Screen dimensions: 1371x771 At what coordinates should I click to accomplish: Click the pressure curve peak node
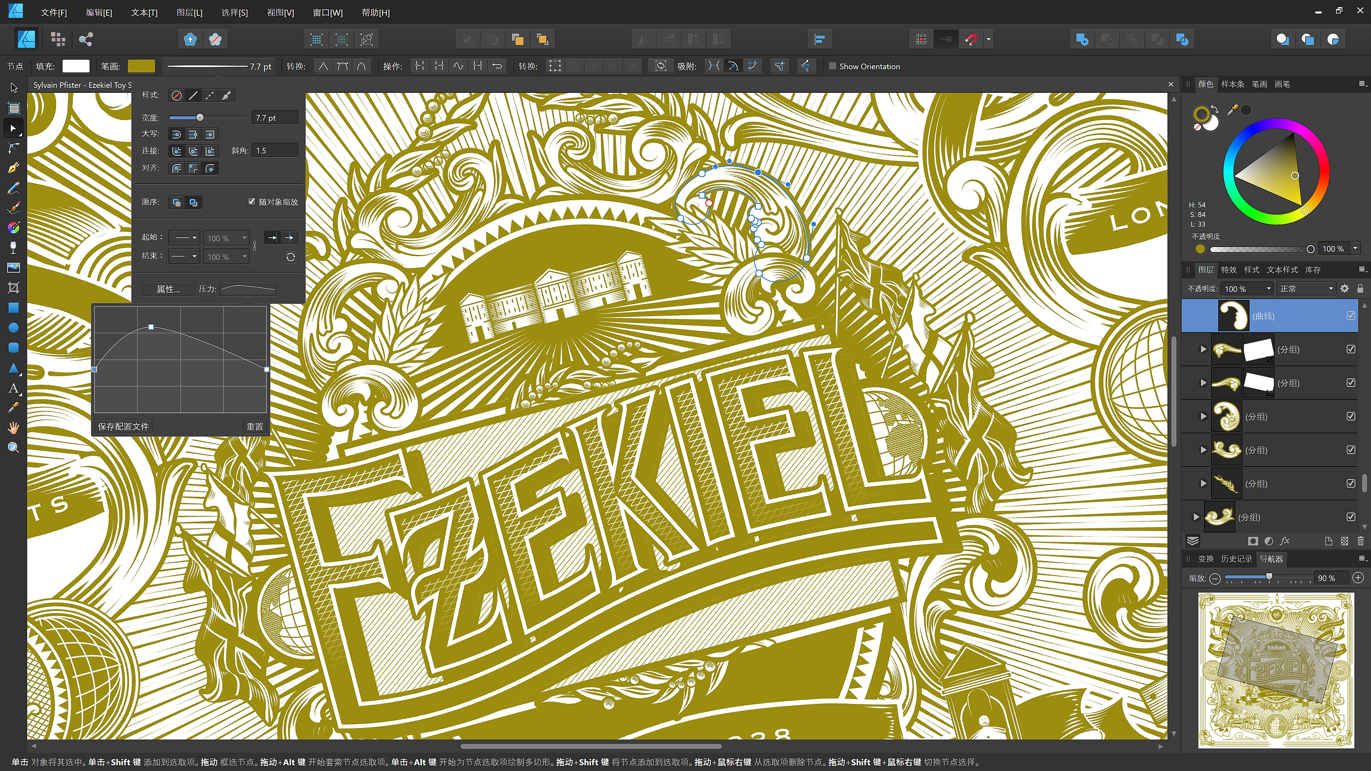tap(151, 327)
